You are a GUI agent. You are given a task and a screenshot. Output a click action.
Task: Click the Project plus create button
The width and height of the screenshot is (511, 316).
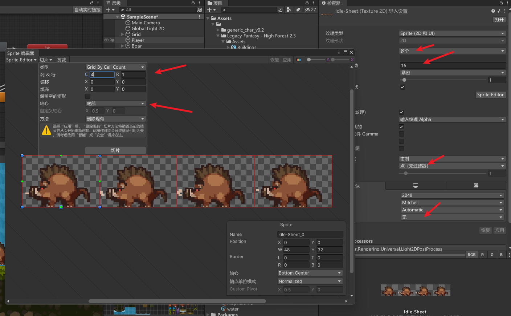[x=212, y=10]
